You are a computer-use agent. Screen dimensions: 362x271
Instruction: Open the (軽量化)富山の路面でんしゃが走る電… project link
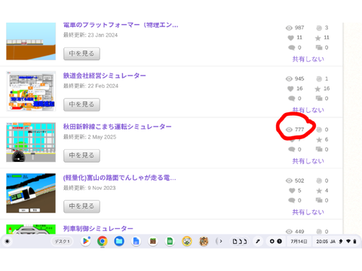click(x=119, y=178)
